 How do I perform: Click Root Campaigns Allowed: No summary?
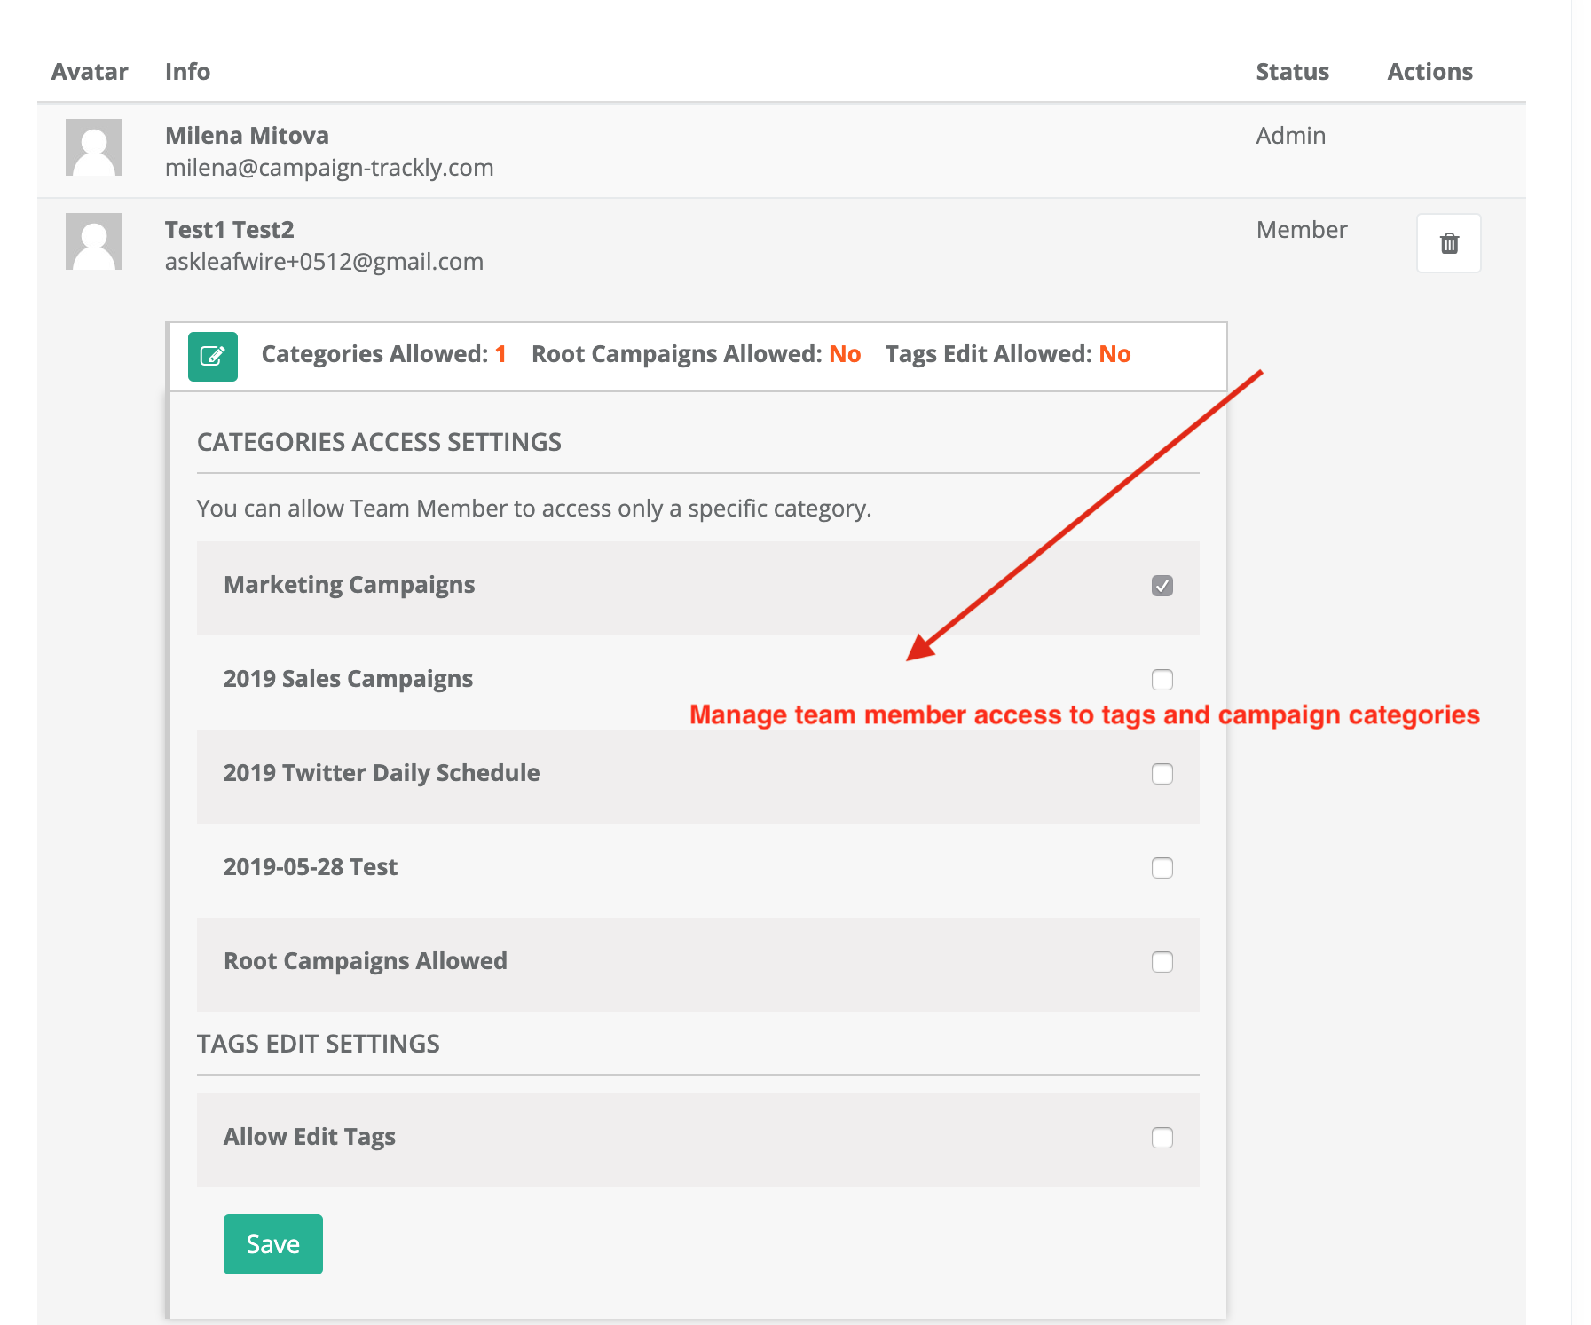[696, 354]
